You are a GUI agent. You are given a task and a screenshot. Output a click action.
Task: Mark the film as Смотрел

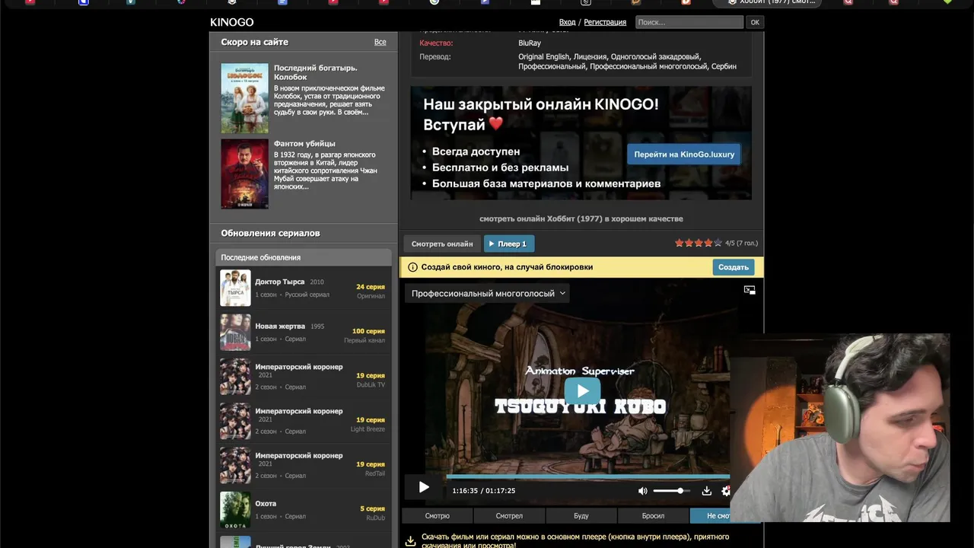(x=509, y=515)
